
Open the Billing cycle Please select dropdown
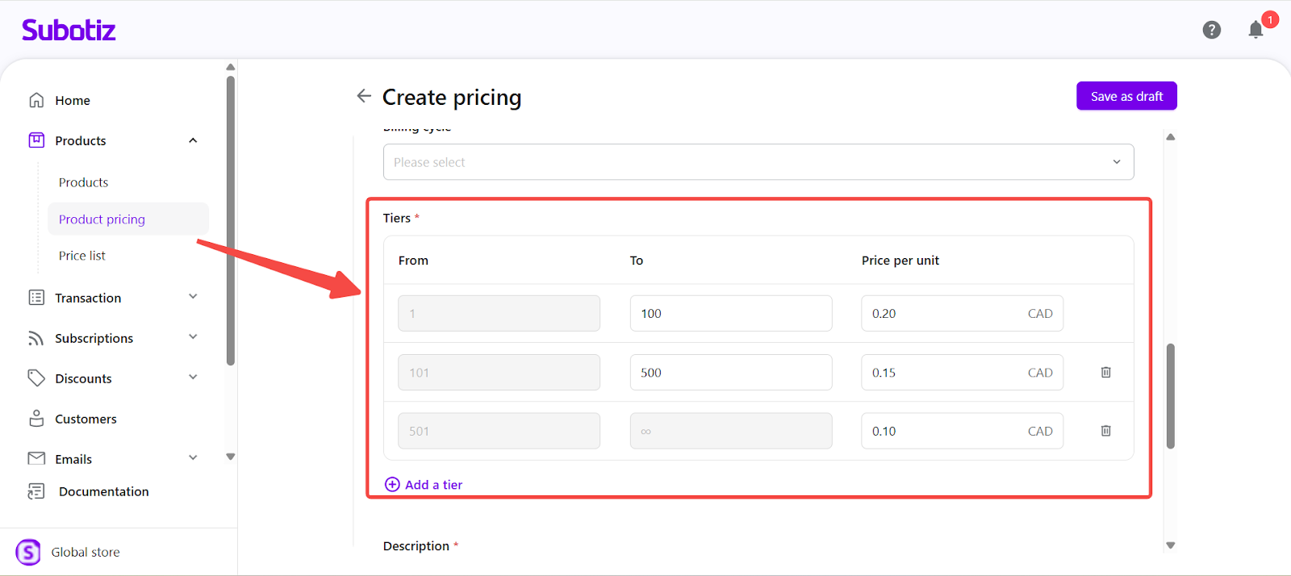(758, 162)
